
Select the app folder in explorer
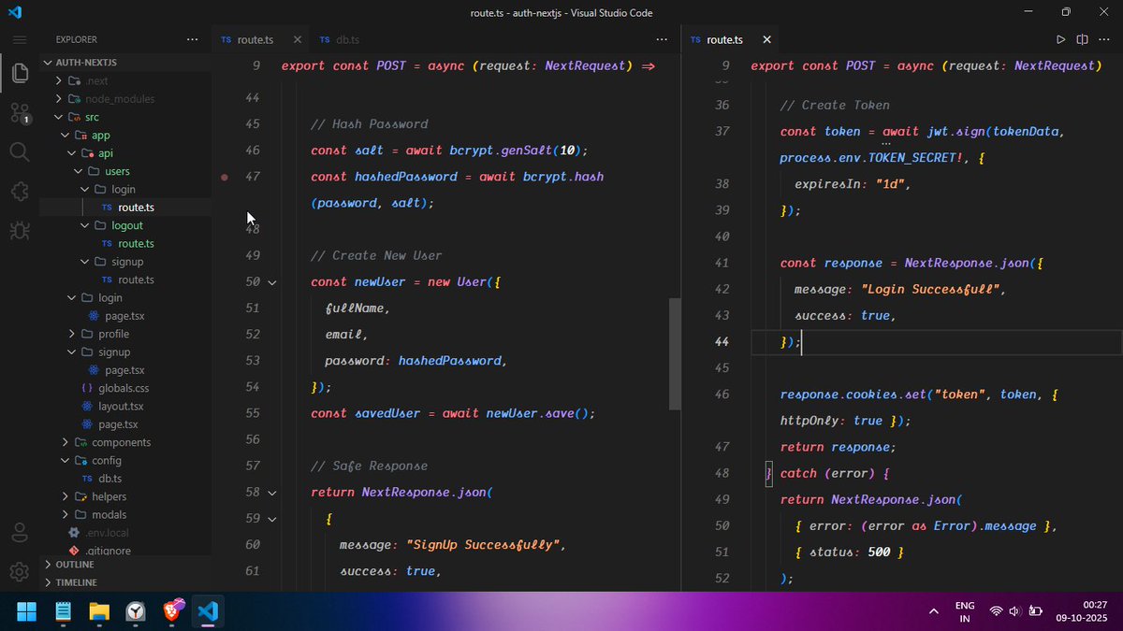click(x=100, y=135)
